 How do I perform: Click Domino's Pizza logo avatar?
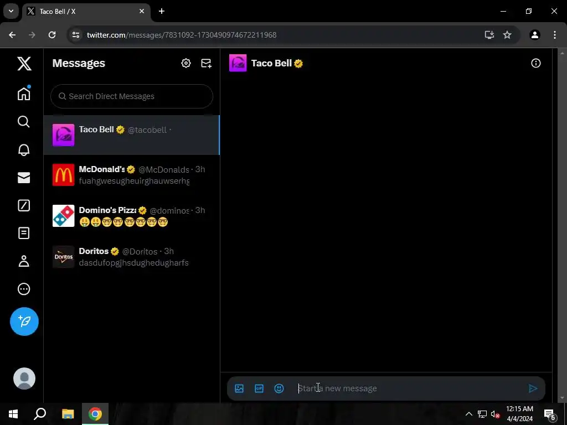(x=63, y=216)
